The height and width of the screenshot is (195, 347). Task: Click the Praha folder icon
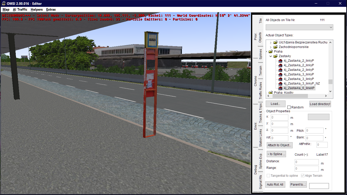tap(271, 52)
